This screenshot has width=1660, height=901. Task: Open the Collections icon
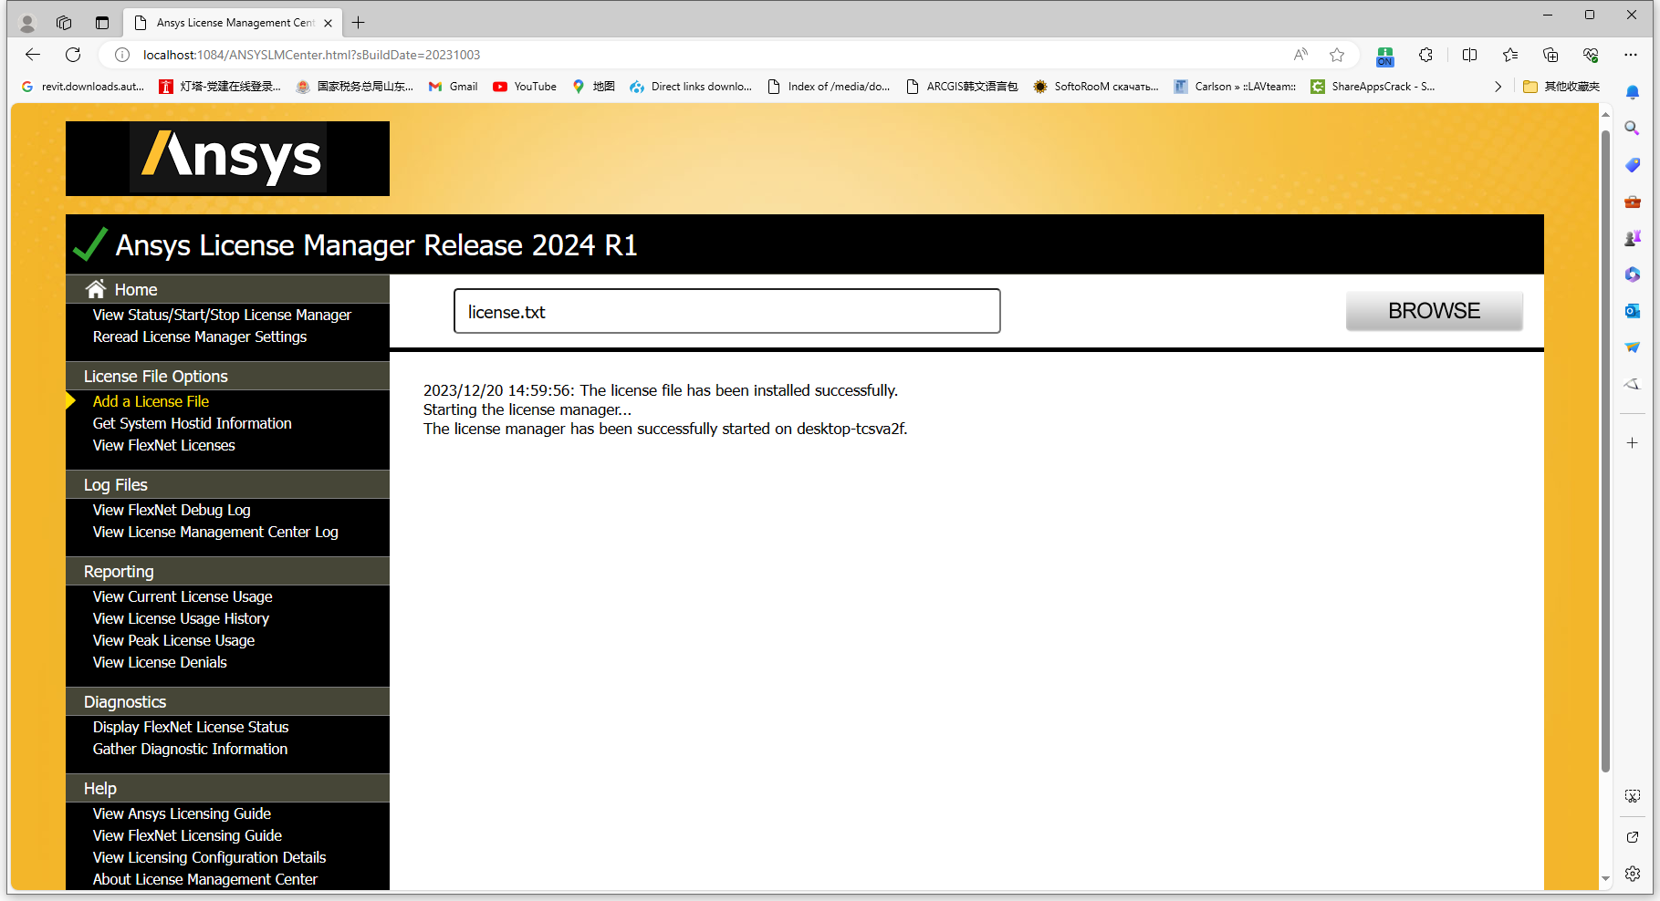pos(1550,55)
